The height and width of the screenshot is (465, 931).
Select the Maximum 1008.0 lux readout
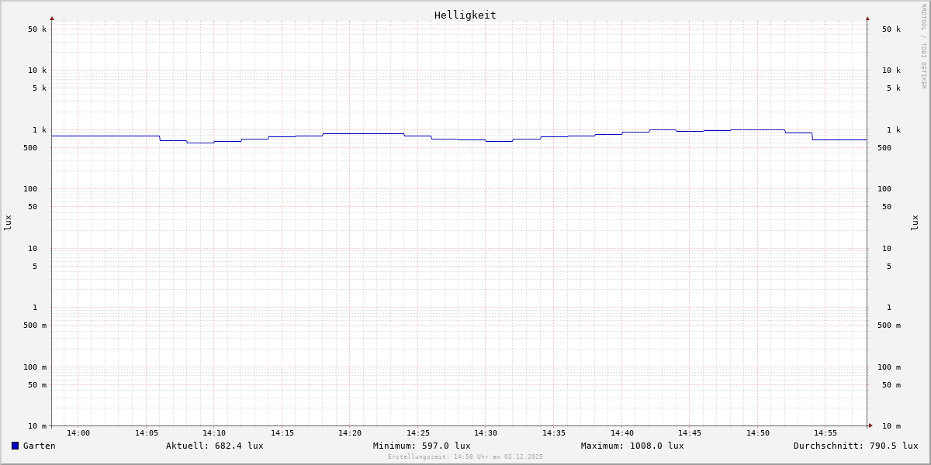pos(632,446)
